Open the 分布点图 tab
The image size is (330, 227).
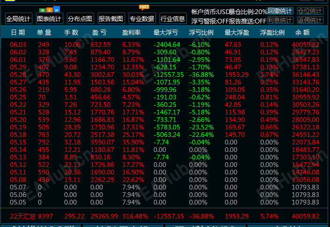pos(81,19)
